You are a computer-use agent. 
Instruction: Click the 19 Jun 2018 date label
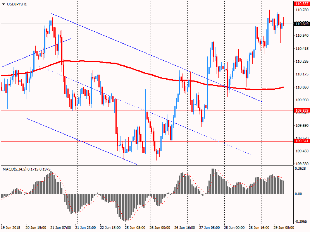point(11,227)
